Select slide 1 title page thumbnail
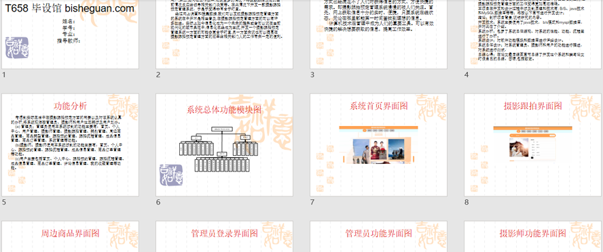Screen dimensions: 603x252 (71, 35)
